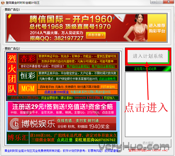Viewport: 175px width, 156px height.
Task: Click 充值后联系烈火团队再送6至20元 link
Action: (x=90, y=92)
